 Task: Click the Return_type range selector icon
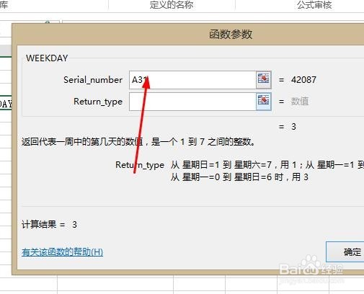[x=264, y=102]
